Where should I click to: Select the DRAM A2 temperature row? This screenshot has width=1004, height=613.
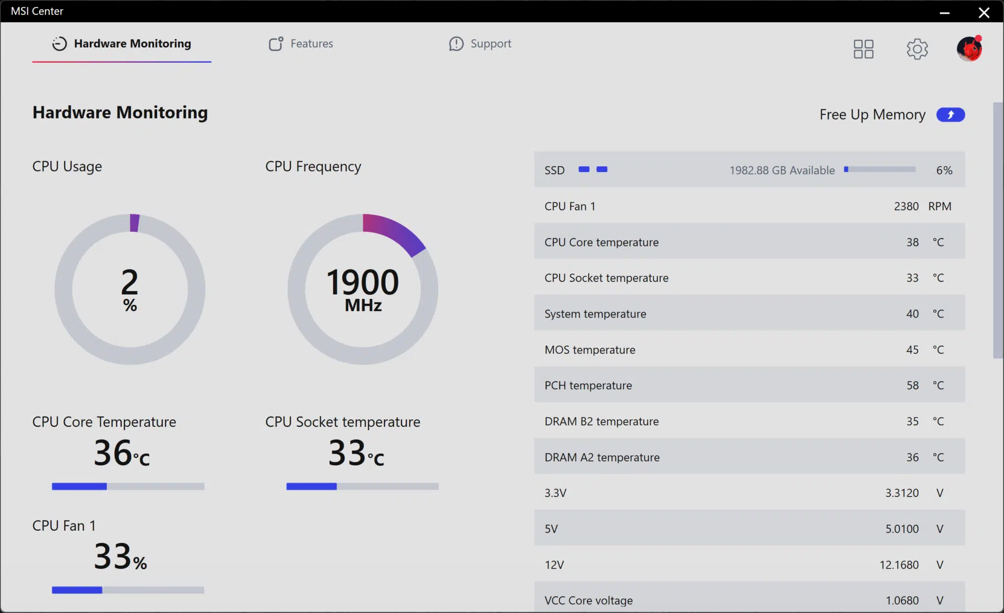[750, 457]
